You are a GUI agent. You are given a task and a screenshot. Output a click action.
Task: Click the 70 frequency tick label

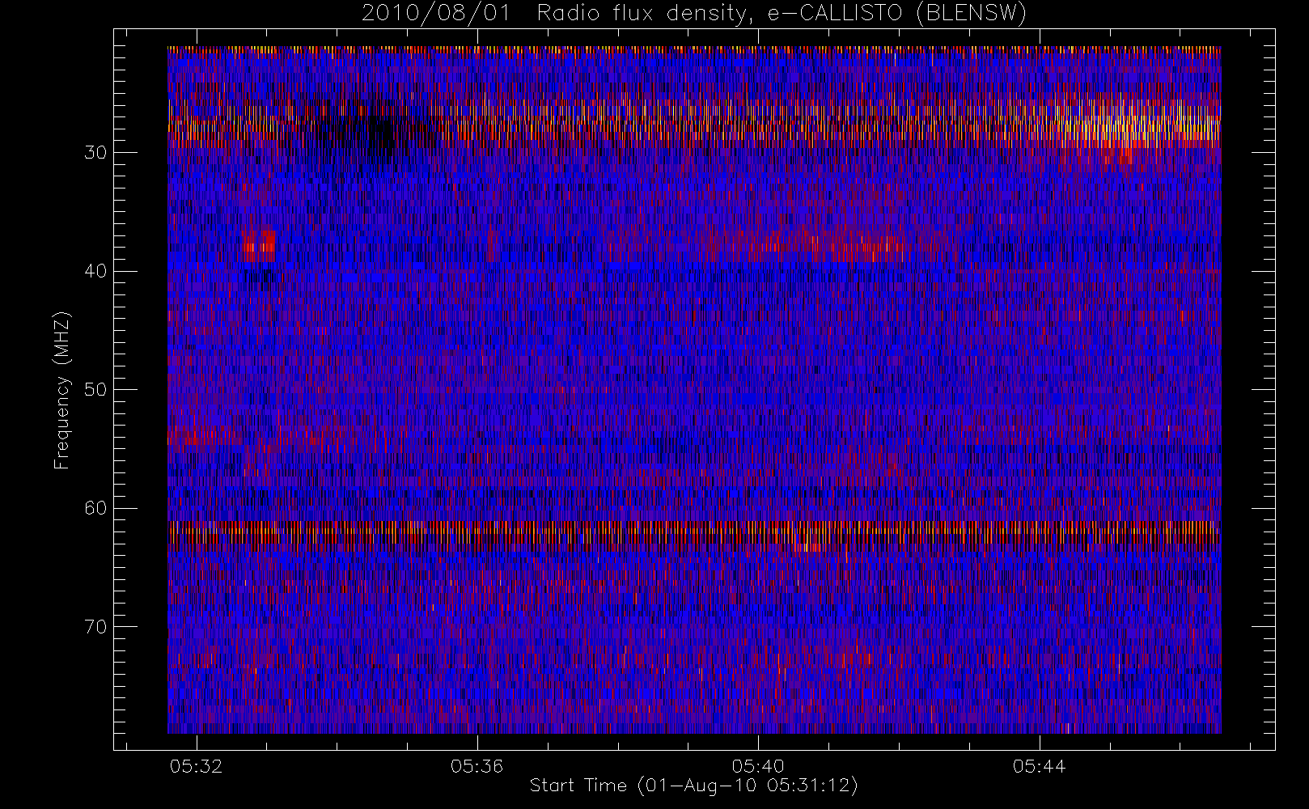pos(95,627)
